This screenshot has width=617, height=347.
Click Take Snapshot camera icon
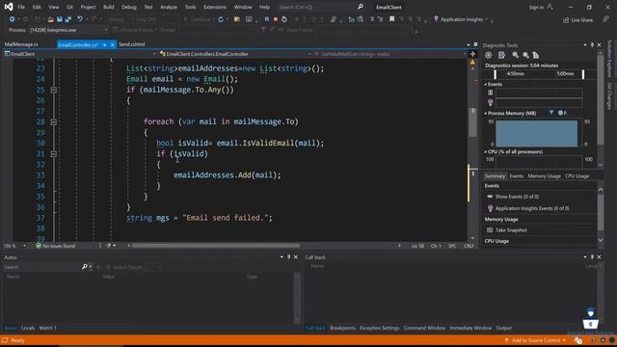490,229
